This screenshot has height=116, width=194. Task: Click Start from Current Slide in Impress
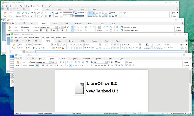[129, 30]
